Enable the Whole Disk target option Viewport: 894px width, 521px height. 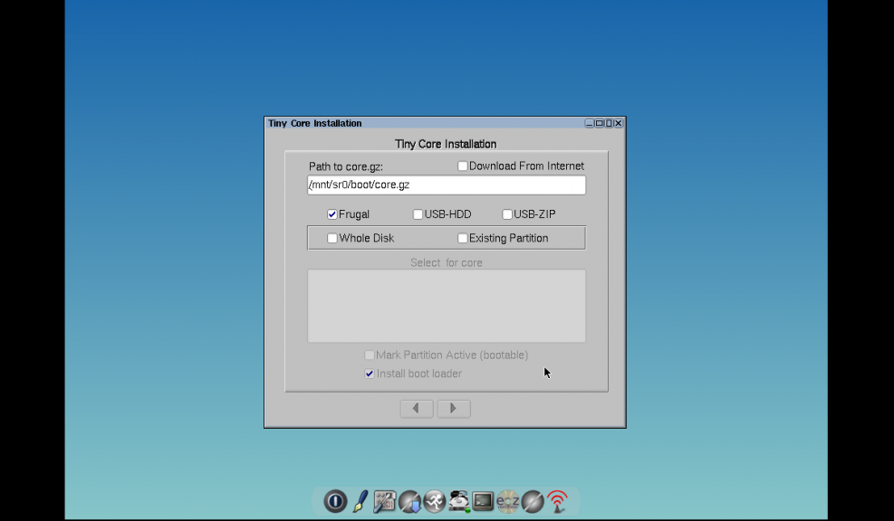click(332, 237)
